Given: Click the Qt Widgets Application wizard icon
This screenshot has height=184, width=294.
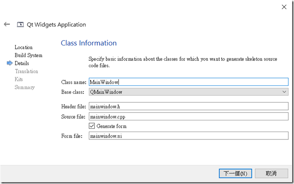Looking at the screenshot, I should (x=20, y=25).
